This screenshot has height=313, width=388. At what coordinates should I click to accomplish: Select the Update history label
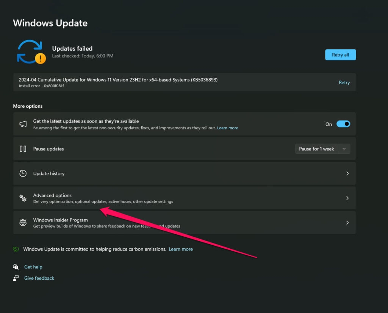[x=49, y=174]
